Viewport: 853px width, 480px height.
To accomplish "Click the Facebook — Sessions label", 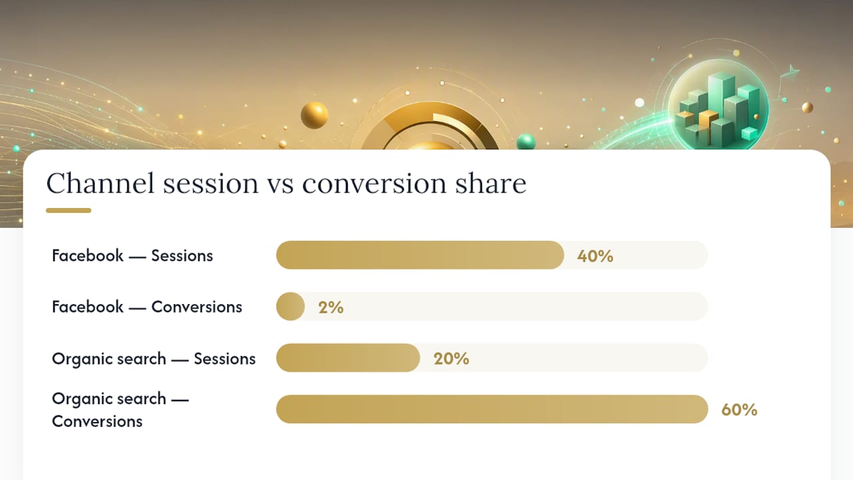I will tap(133, 255).
